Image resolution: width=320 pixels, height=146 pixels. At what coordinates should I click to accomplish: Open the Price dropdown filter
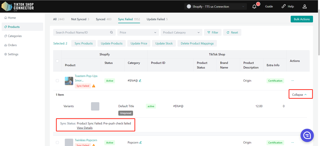click(138, 32)
